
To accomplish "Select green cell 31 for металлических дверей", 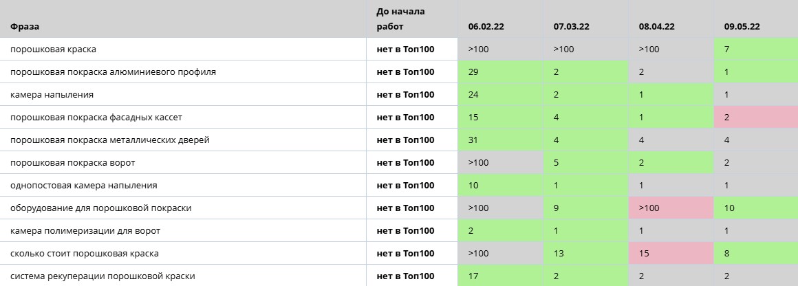I will point(500,140).
